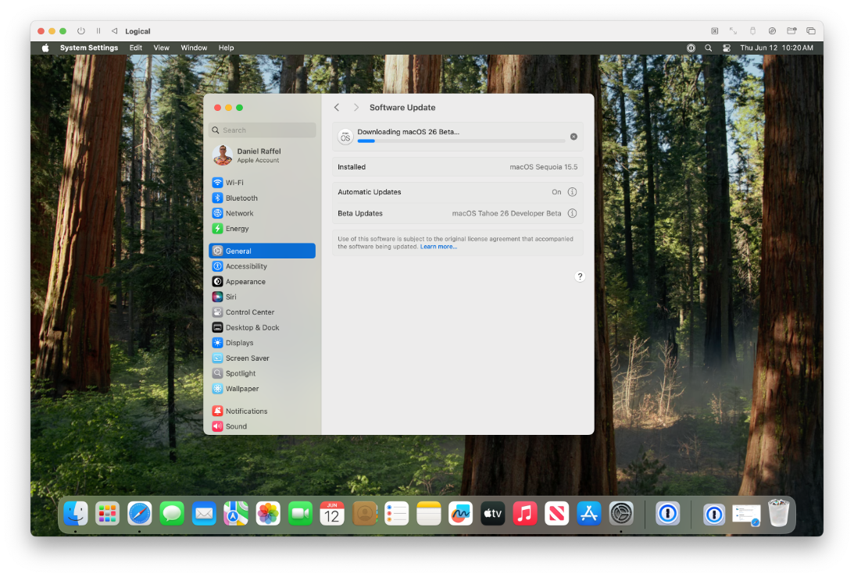854x577 pixels.
Task: Click the capture keys icon in toolbar
Action: [715, 31]
